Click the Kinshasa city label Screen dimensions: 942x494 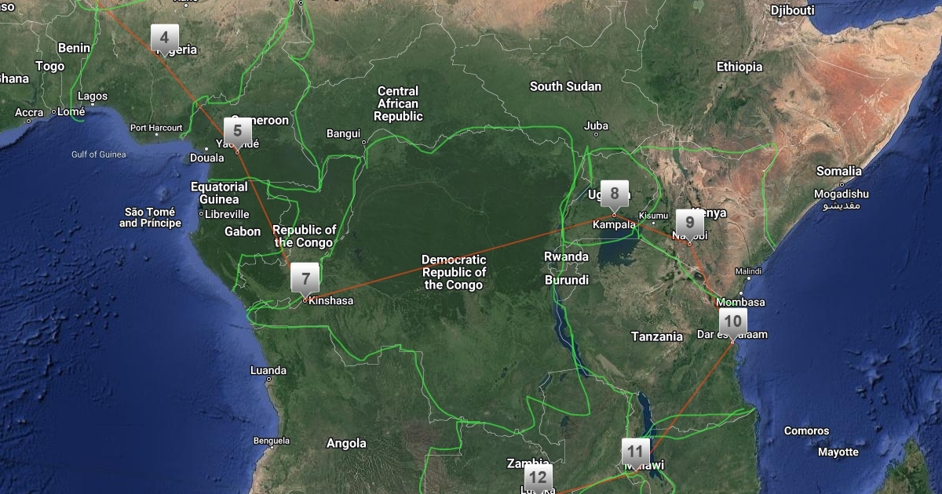click(331, 300)
